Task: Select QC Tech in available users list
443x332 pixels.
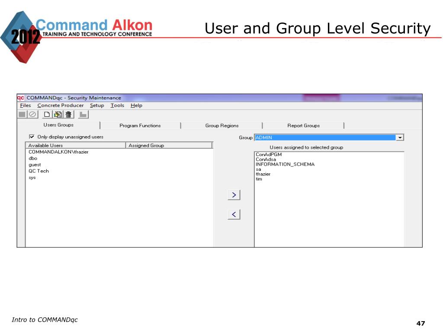Action: 39,171
